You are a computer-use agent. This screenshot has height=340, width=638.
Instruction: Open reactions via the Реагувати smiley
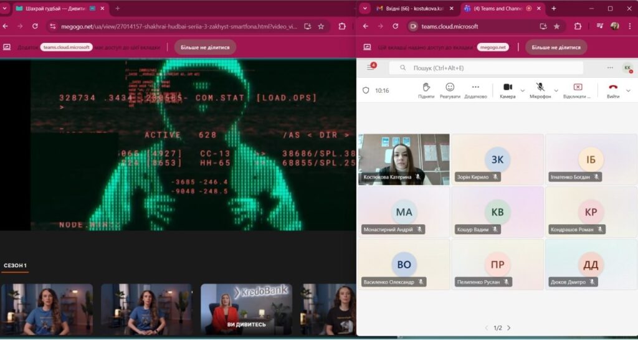tap(450, 90)
